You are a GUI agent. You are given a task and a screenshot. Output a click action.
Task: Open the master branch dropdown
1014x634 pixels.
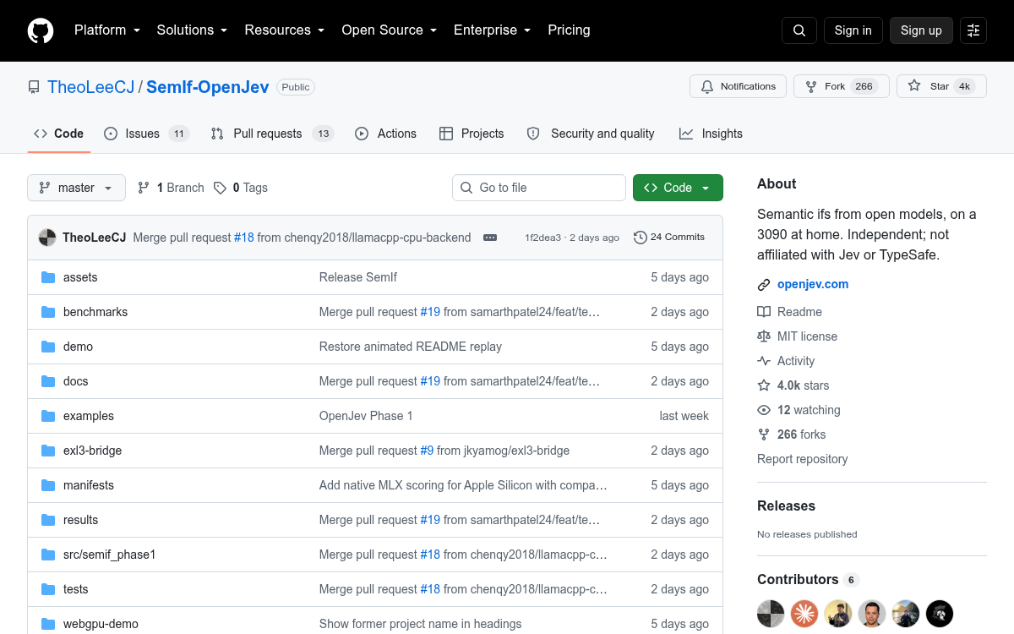(x=76, y=188)
